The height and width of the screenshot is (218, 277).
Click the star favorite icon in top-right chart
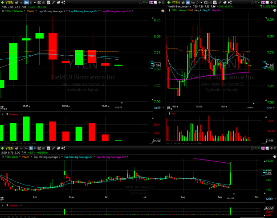252,2
